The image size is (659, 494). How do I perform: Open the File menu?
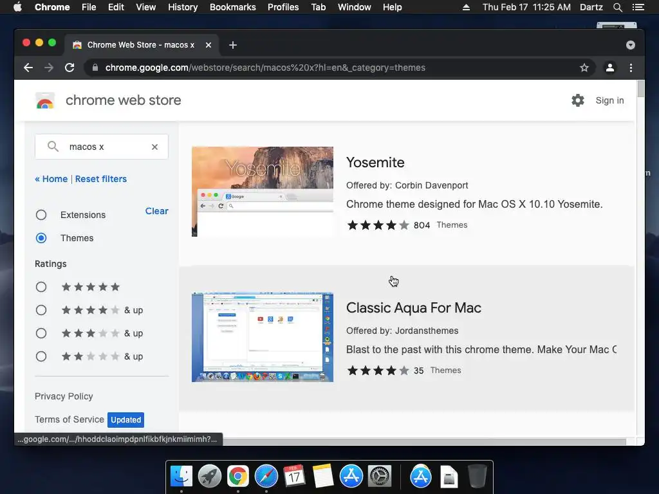click(x=89, y=7)
